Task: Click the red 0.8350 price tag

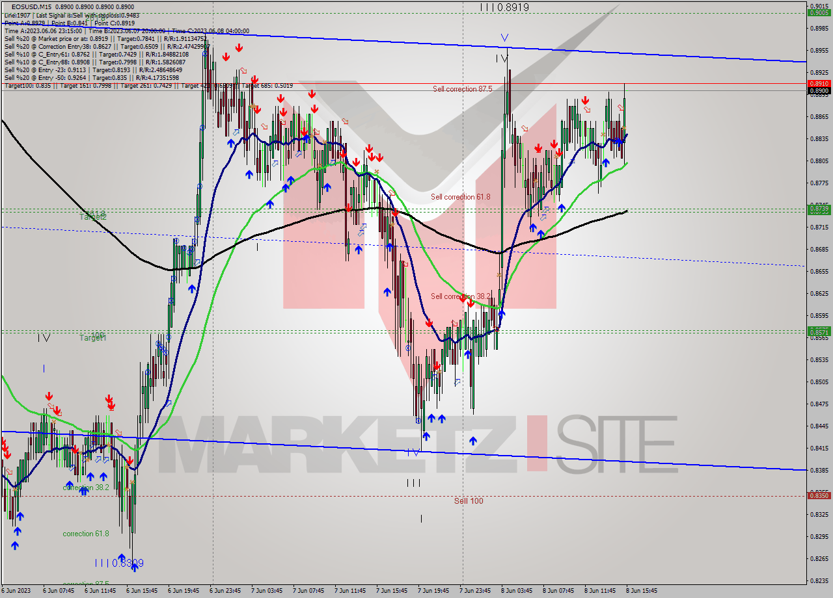Action: click(819, 495)
